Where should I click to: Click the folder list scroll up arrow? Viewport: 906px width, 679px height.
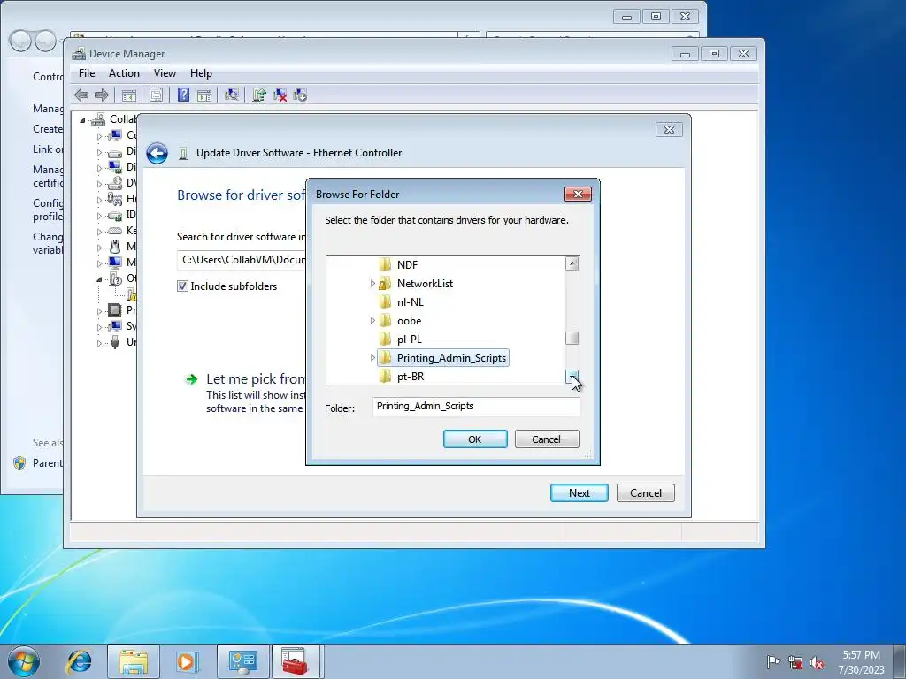tap(572, 263)
